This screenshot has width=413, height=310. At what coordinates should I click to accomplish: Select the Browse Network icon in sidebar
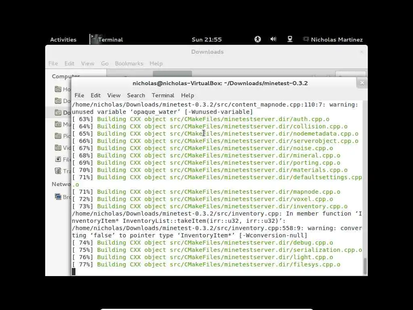(x=58, y=197)
